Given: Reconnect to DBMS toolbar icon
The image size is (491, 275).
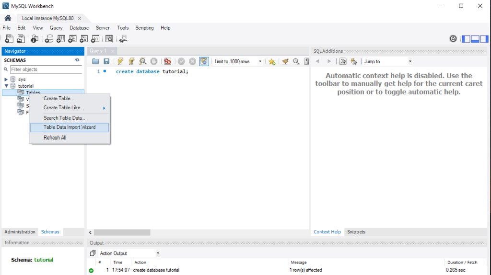Looking at the screenshot, I should tap(123, 39).
